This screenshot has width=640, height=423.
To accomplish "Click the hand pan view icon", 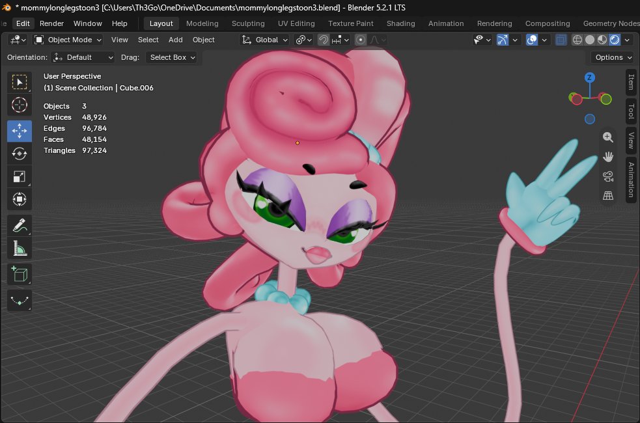I will click(607, 157).
